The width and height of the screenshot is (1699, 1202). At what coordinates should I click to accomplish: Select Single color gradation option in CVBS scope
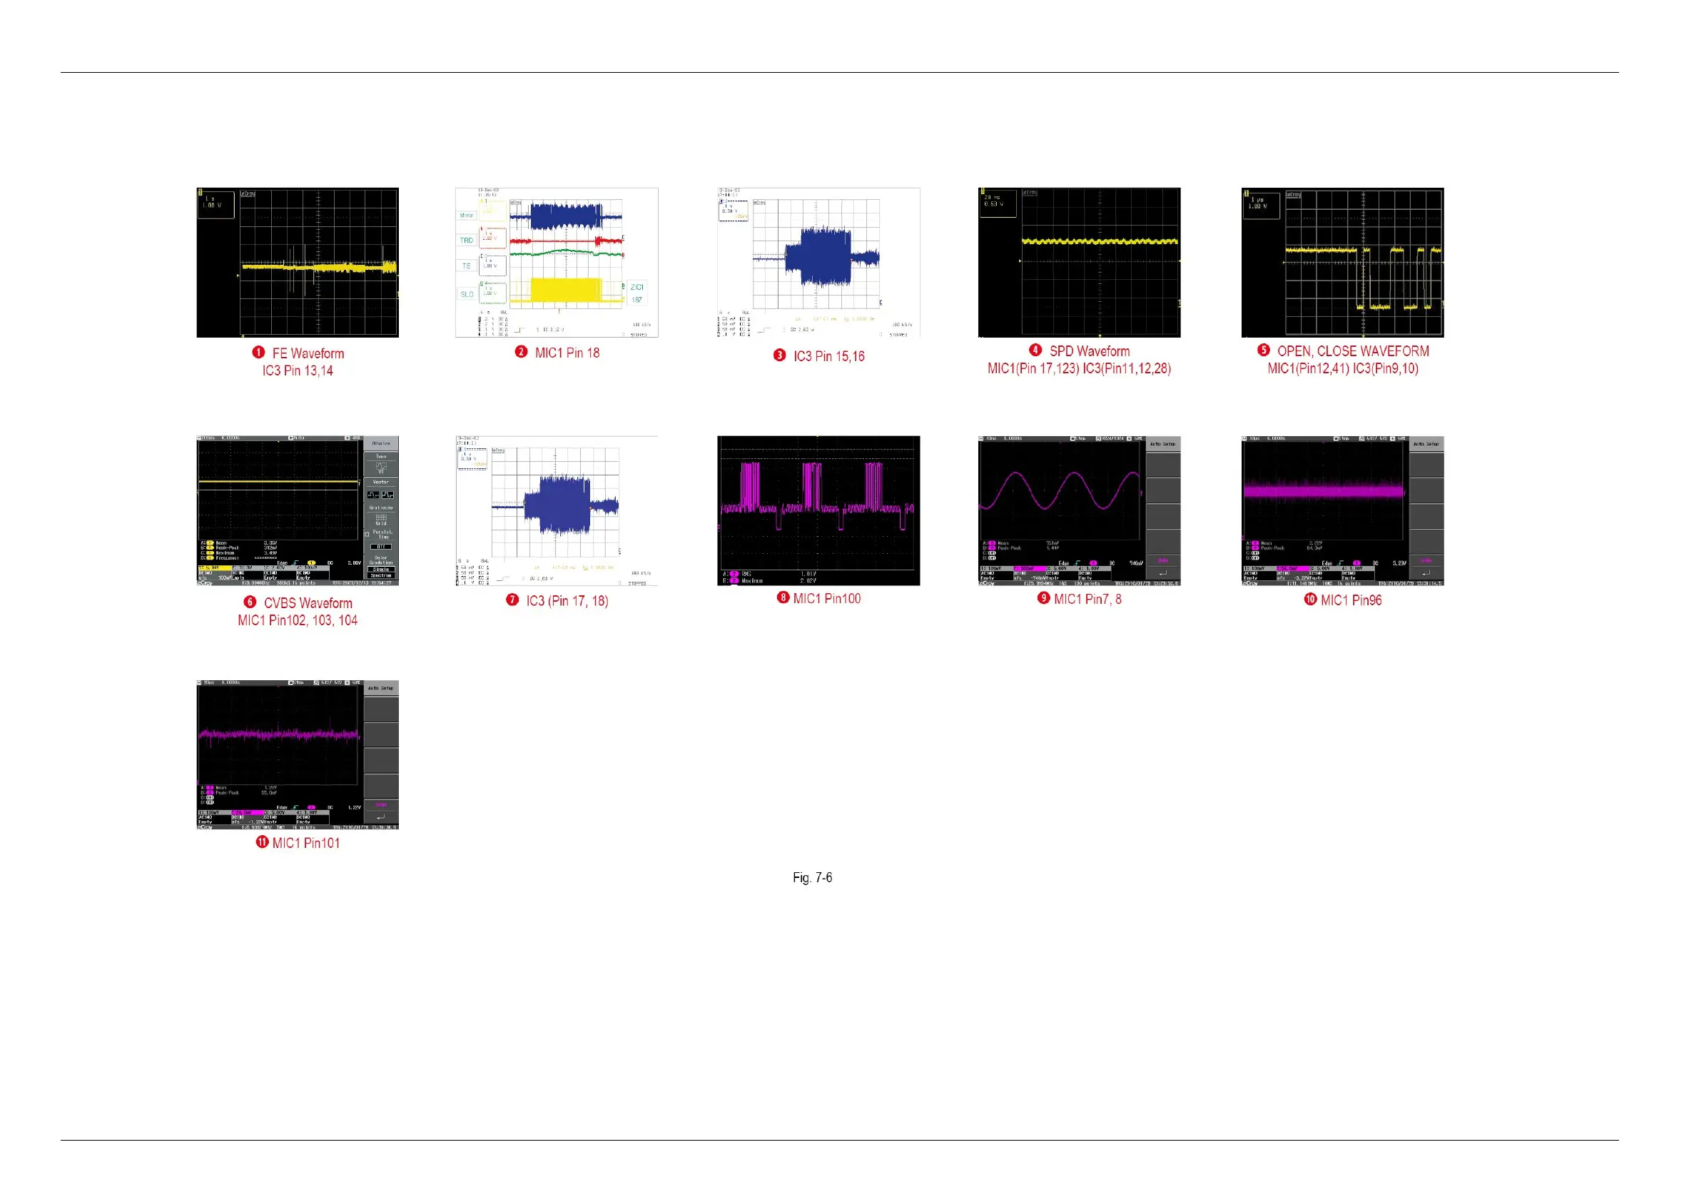(x=382, y=569)
